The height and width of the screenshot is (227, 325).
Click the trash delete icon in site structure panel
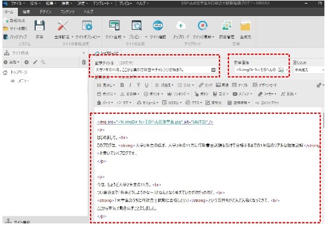tap(83, 62)
